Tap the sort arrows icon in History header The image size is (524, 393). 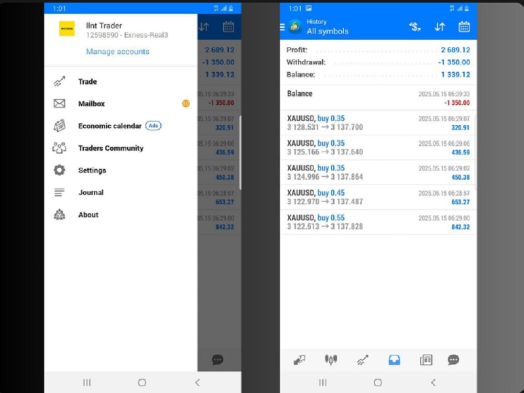point(440,27)
